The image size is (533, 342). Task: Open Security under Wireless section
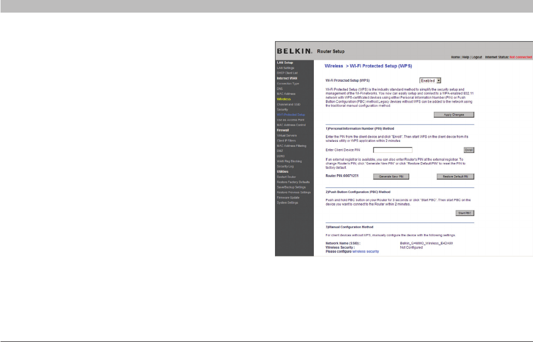[x=282, y=110]
